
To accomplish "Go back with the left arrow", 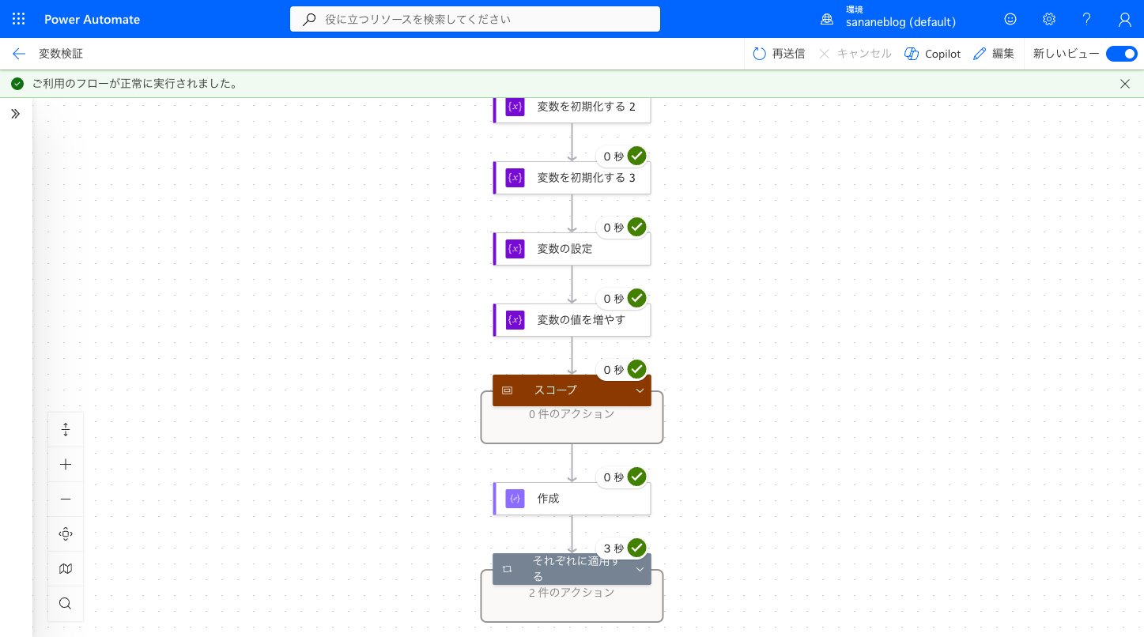I will click(19, 54).
